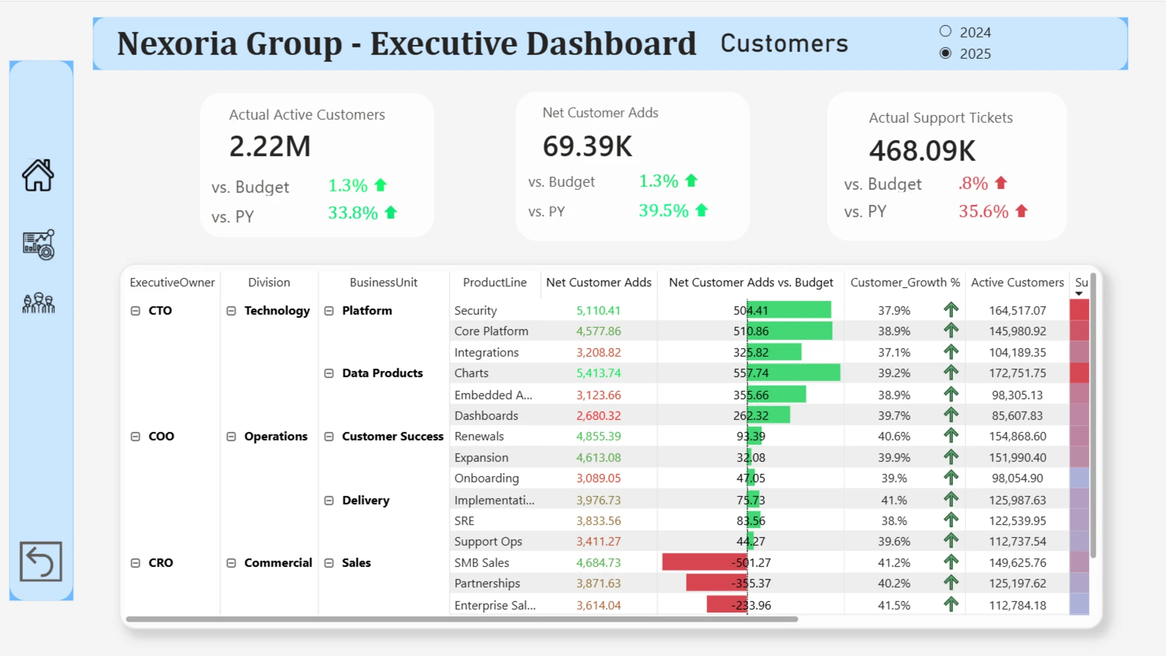Screen dimensions: 1166x656
Task: Sort by Customer_Growth % column header
Action: pos(904,282)
